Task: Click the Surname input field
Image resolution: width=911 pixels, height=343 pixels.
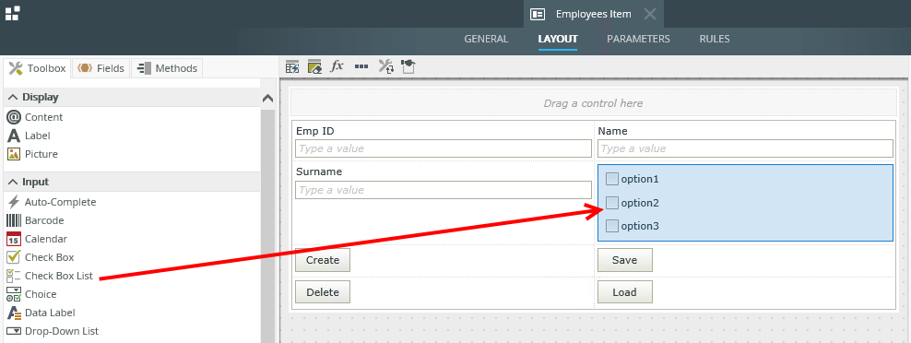Action: click(444, 190)
